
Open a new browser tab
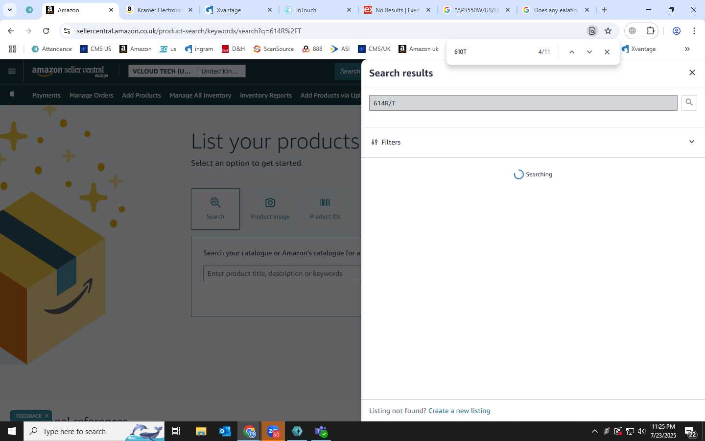(605, 10)
